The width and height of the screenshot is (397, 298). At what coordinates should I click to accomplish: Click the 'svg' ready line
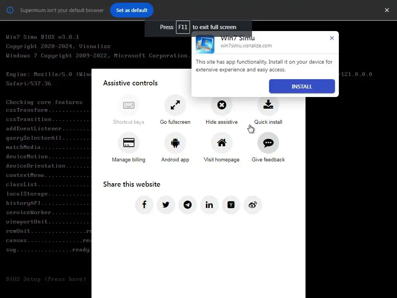pyautogui.click(x=48, y=250)
